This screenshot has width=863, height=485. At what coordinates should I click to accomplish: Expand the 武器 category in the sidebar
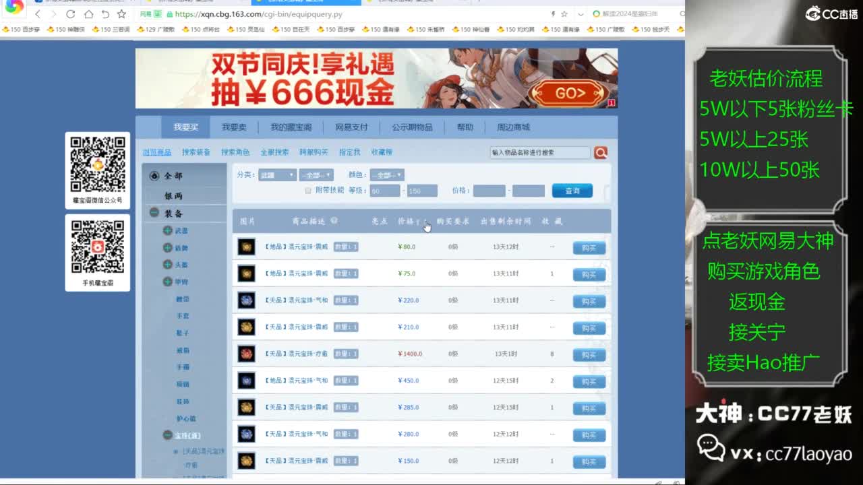tap(167, 230)
